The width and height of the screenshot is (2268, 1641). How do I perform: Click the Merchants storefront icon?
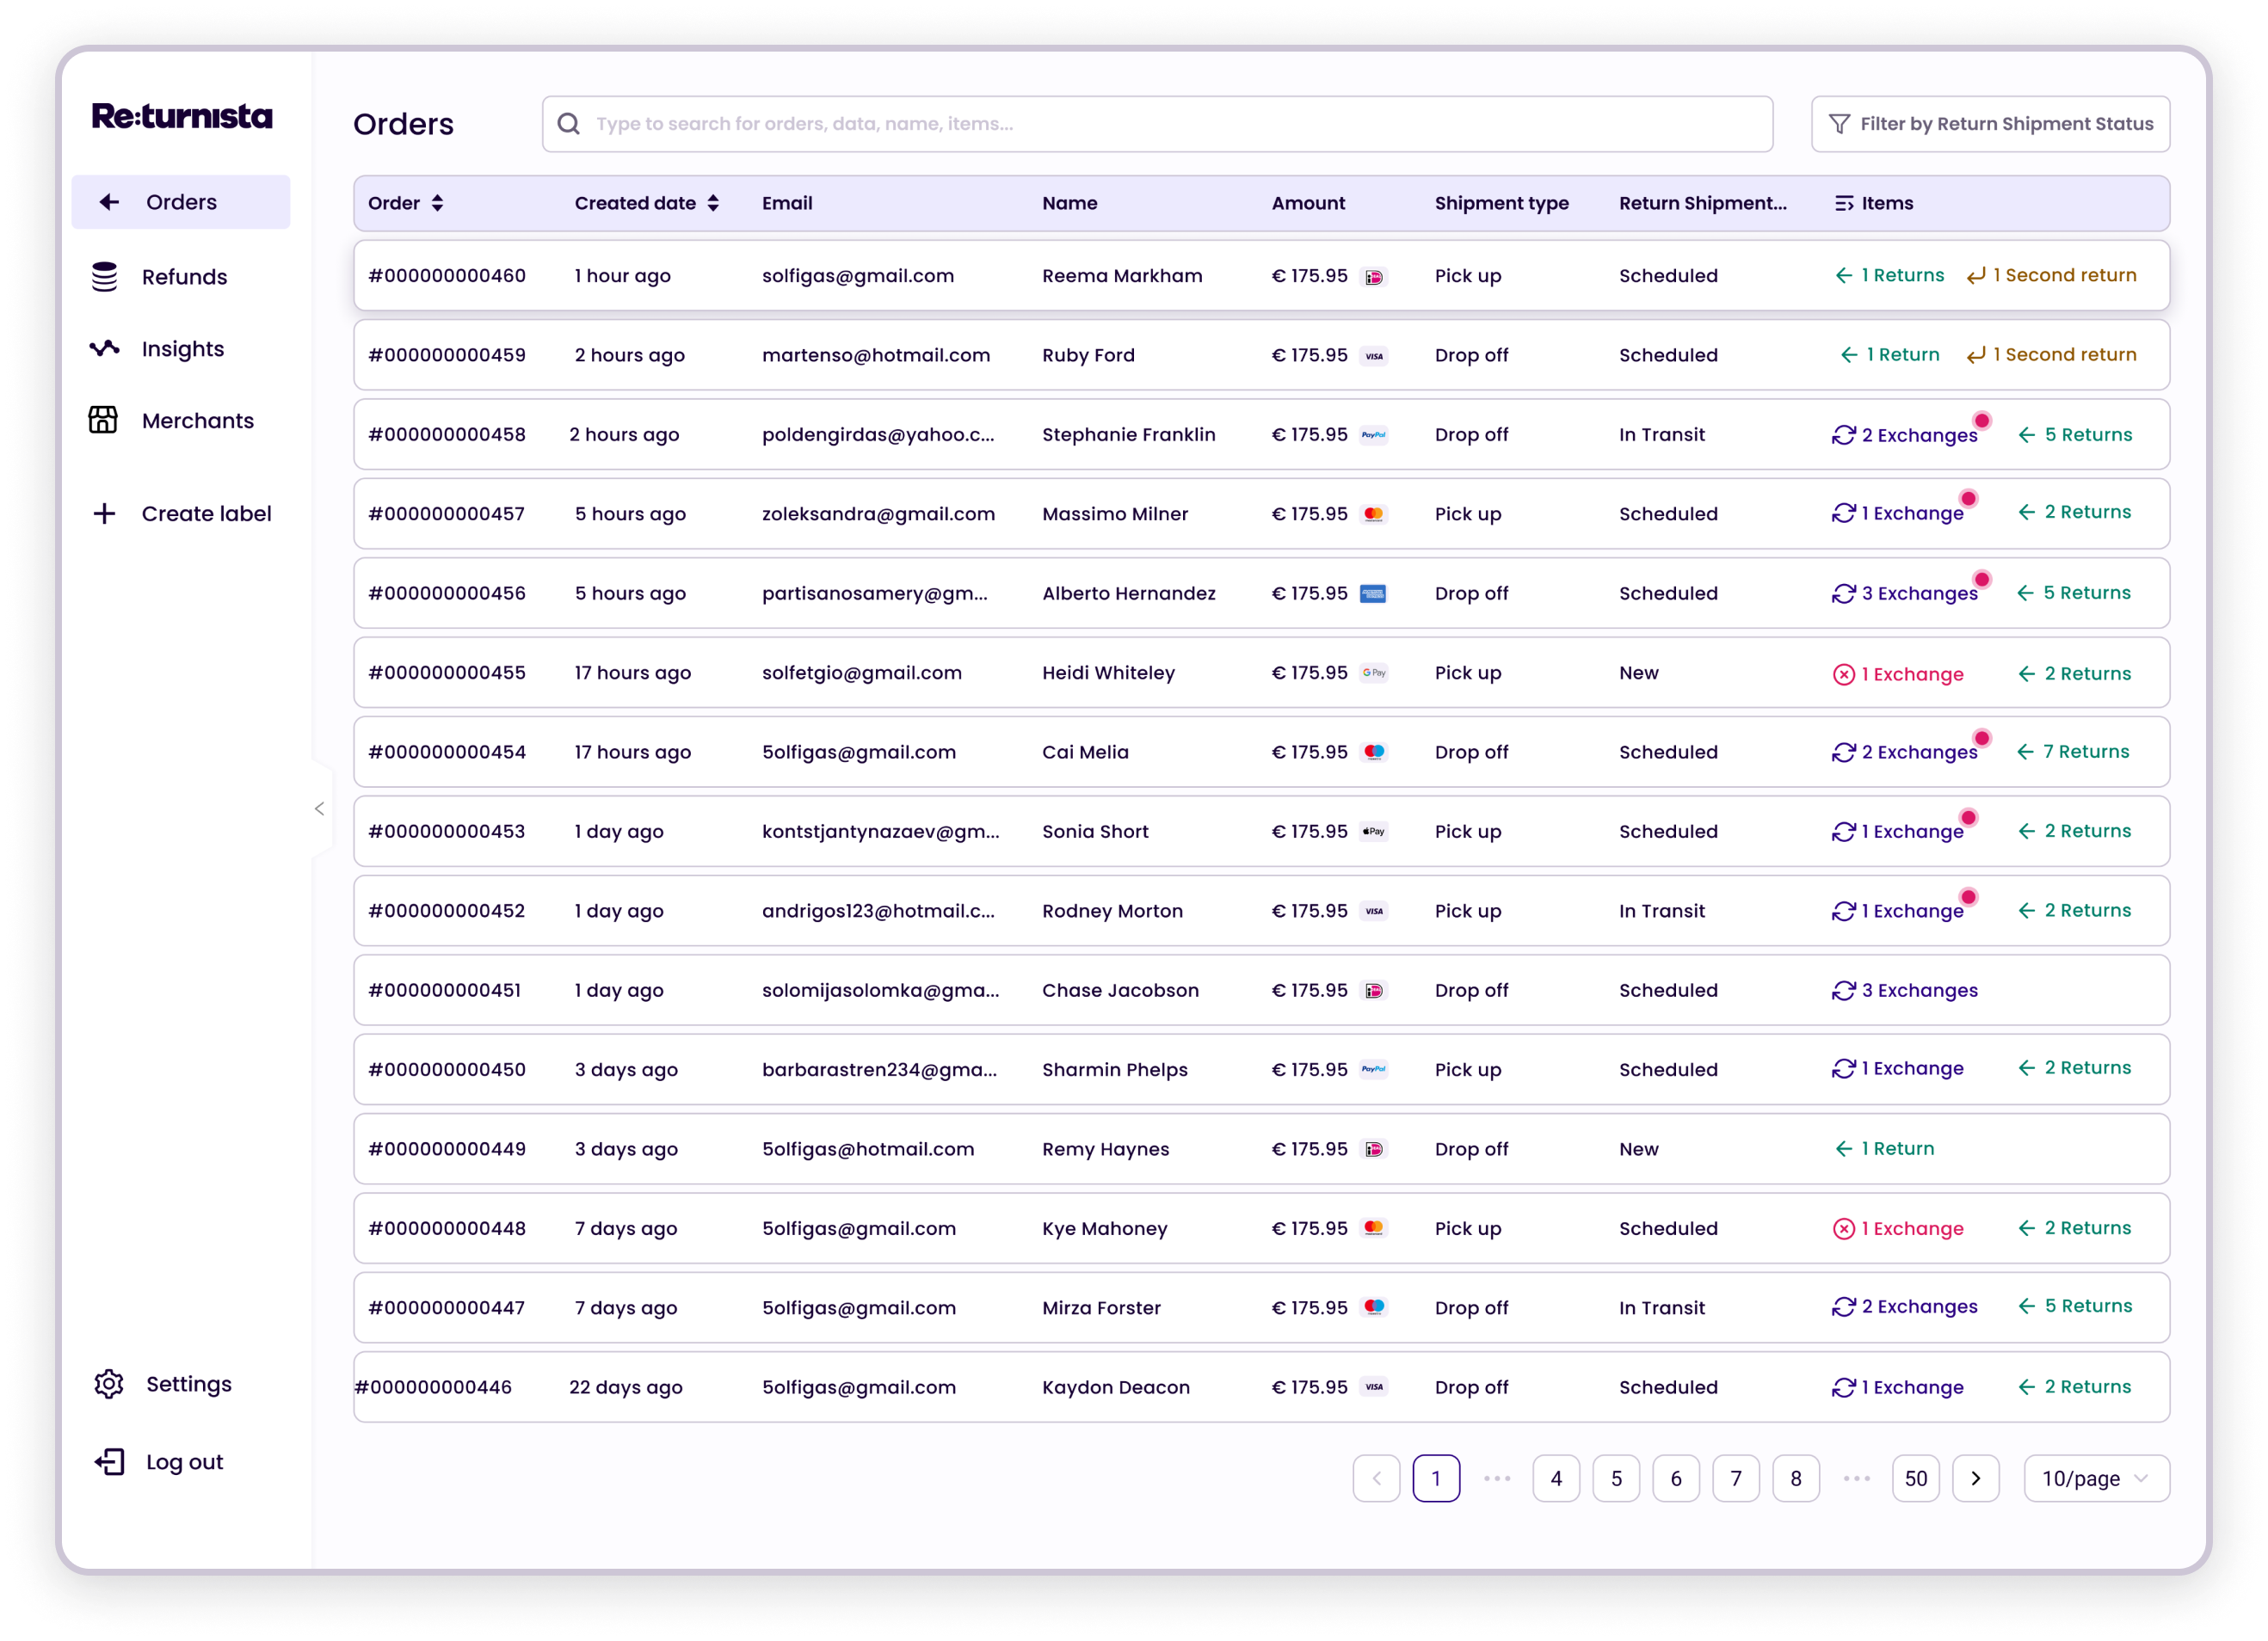(103, 421)
